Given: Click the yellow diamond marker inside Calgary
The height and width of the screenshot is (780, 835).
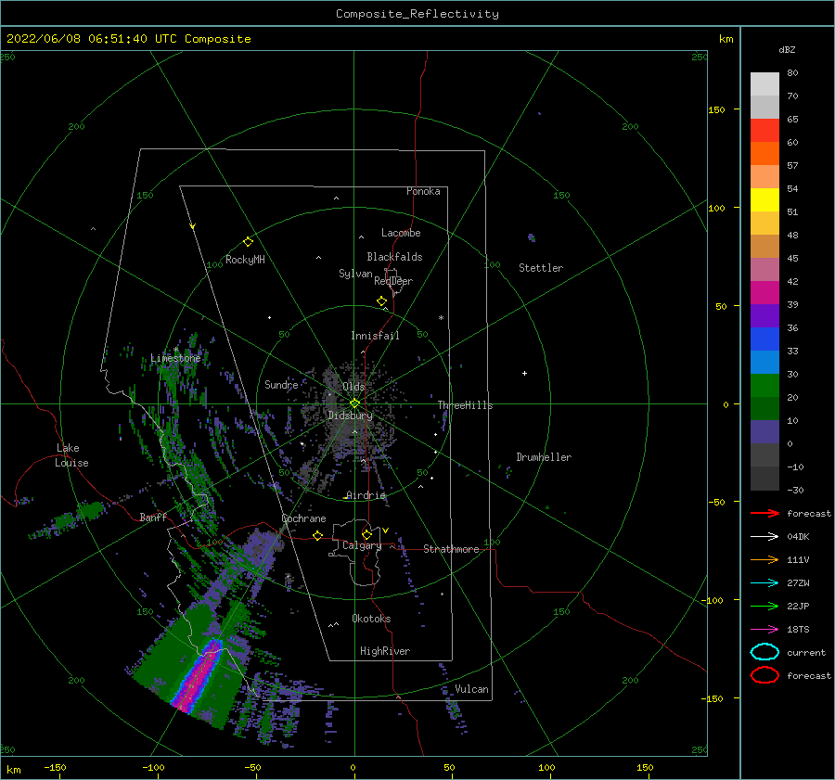Looking at the screenshot, I should click(x=366, y=534).
